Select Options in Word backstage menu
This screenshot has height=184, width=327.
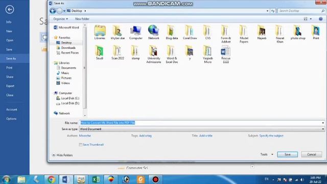point(11,119)
